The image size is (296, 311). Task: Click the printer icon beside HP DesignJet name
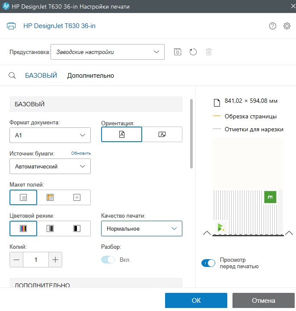click(x=11, y=26)
